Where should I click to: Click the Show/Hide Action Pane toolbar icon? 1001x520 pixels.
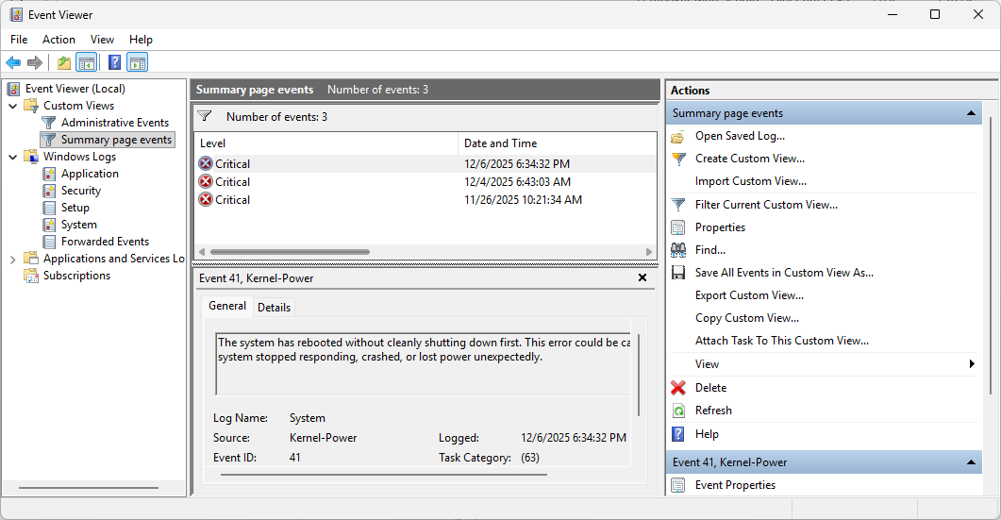coord(138,63)
